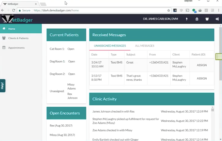The width and height of the screenshot is (222, 141).
Task: Click the dark square extension icon after the star
Action: pyautogui.click(x=175, y=10)
